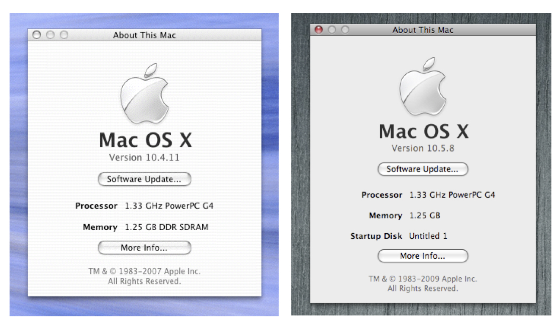The image size is (558, 332).
Task: Click the "Version 10.5.8" text
Action: coord(423,148)
